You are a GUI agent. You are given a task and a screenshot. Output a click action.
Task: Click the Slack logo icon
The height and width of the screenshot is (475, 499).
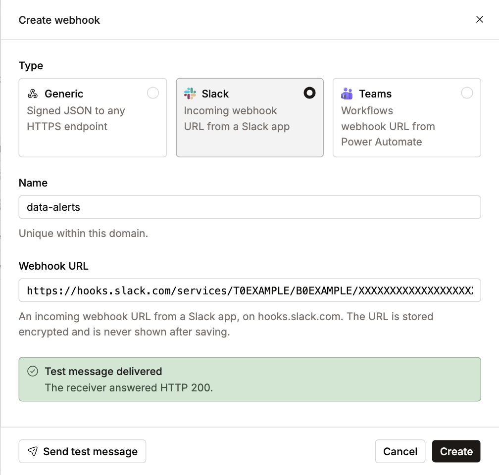point(190,94)
